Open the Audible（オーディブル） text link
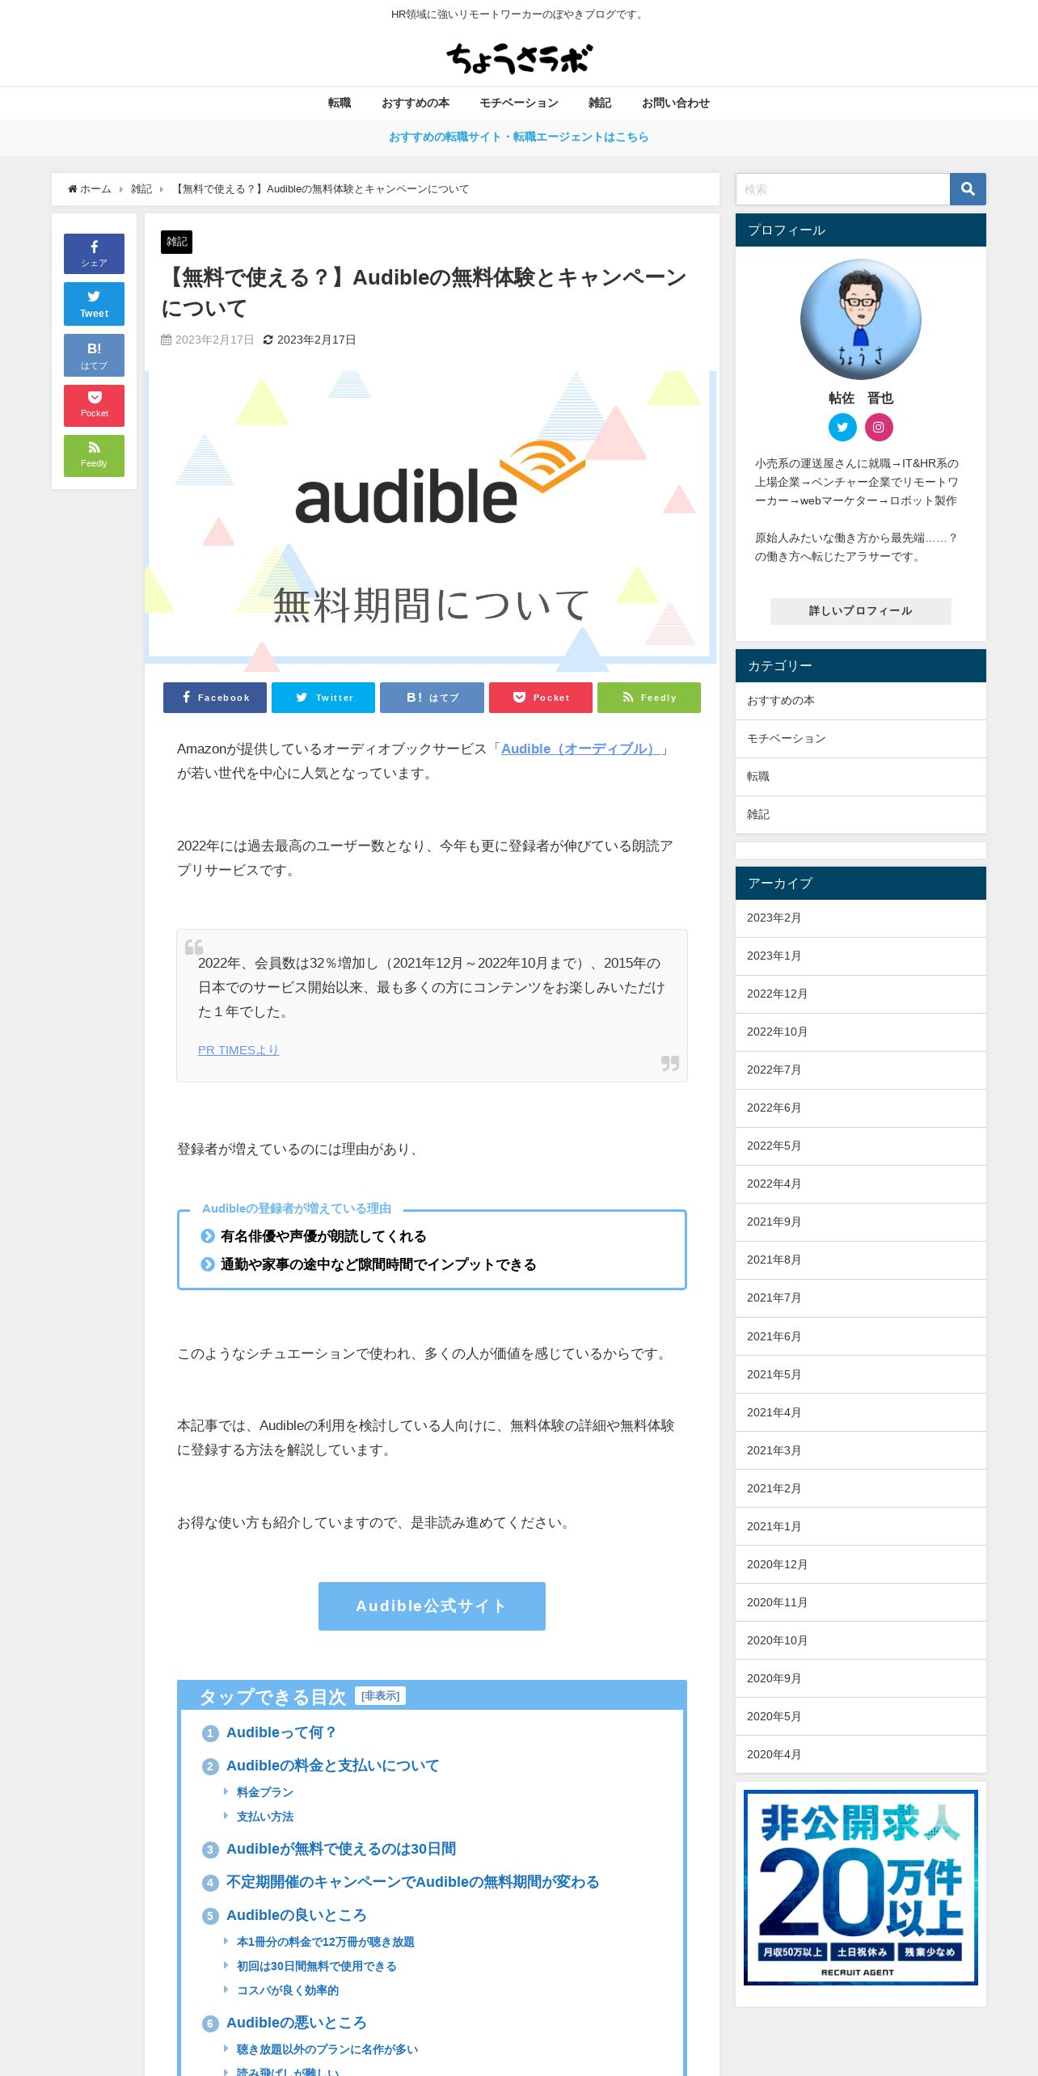The image size is (1038, 2076). (580, 749)
